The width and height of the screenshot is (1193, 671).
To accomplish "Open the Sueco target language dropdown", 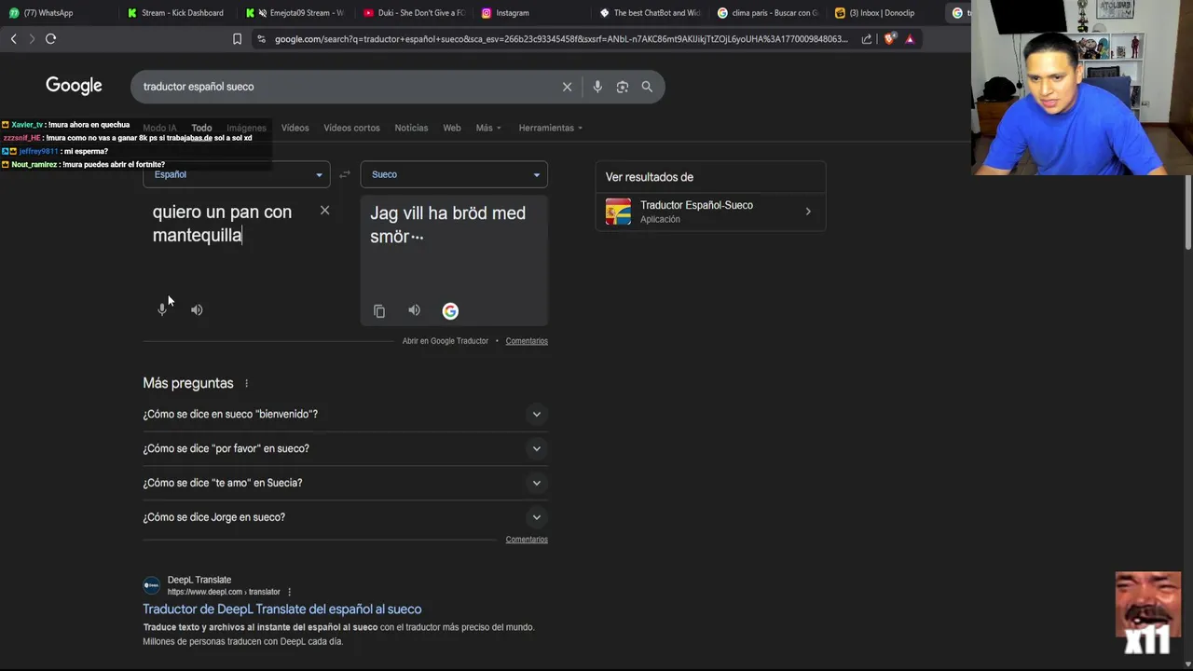I will coord(454,174).
